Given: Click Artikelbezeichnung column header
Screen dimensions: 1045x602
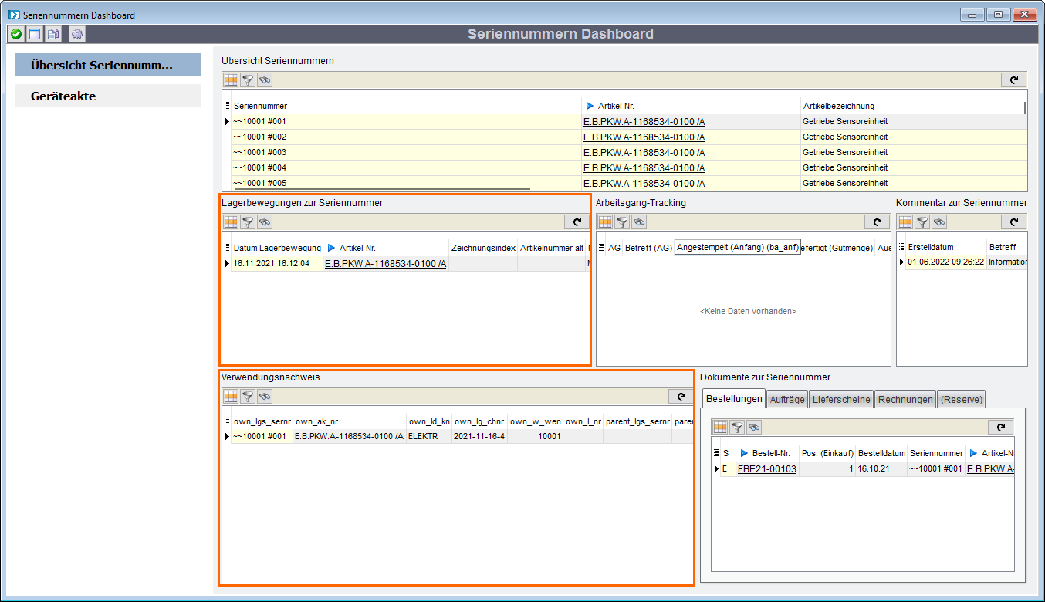Looking at the screenshot, I should click(x=838, y=106).
